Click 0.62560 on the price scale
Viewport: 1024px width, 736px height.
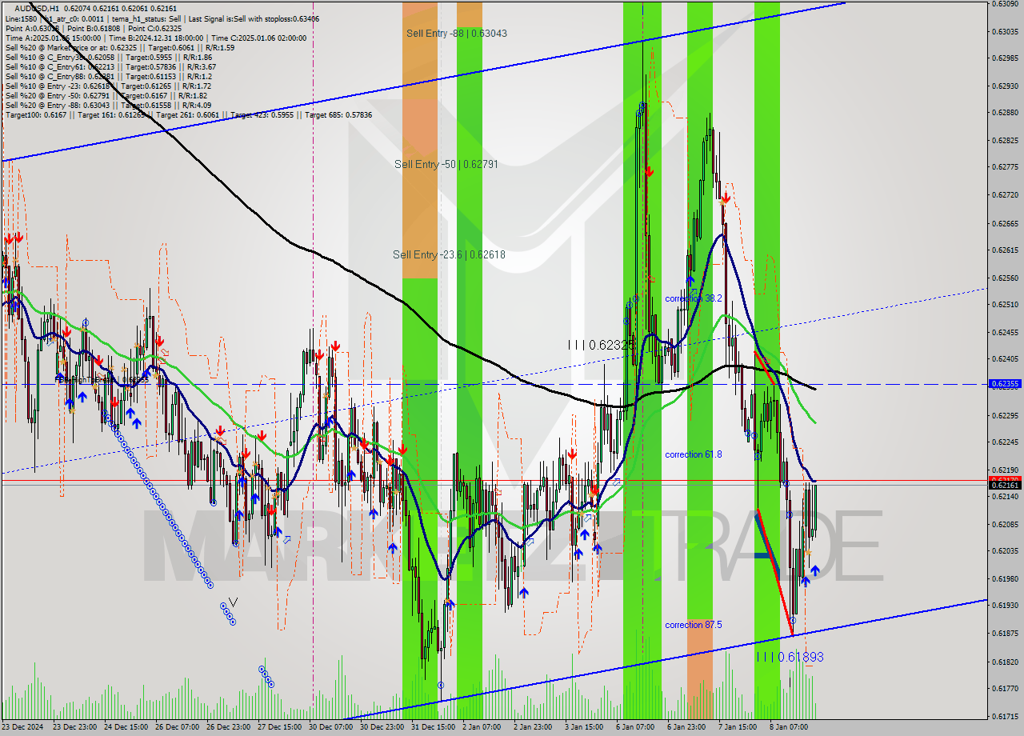point(1006,278)
